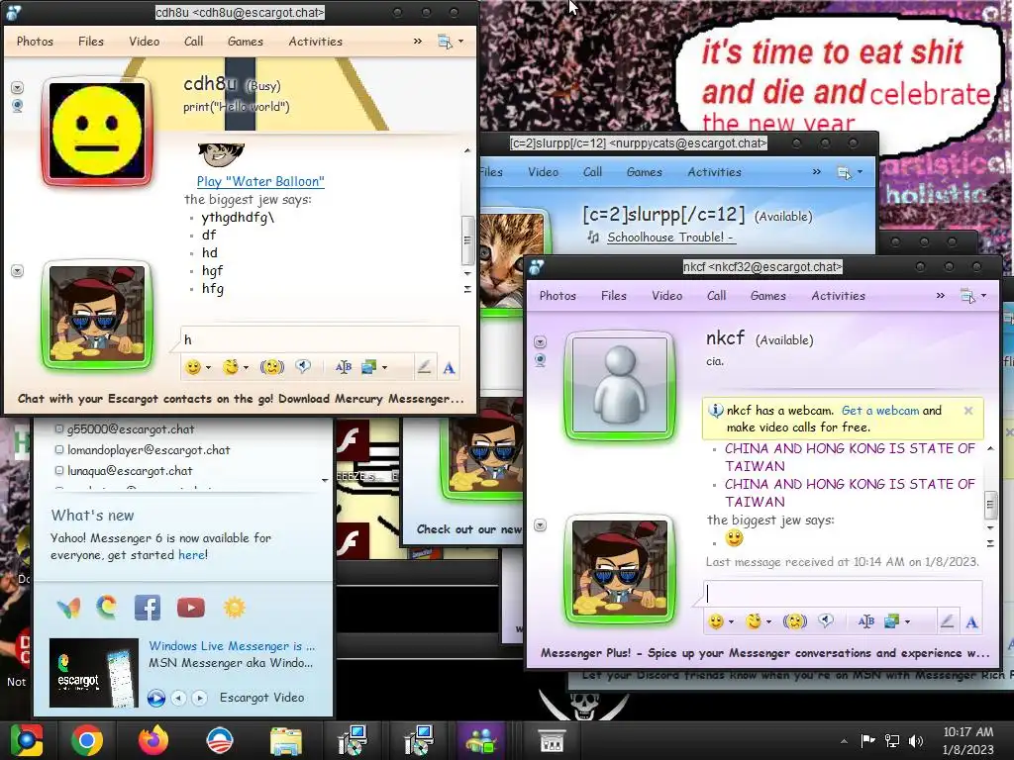This screenshot has height=760, width=1014.
Task: Click text mode A icon in nkcf chat
Action: pyautogui.click(x=971, y=622)
